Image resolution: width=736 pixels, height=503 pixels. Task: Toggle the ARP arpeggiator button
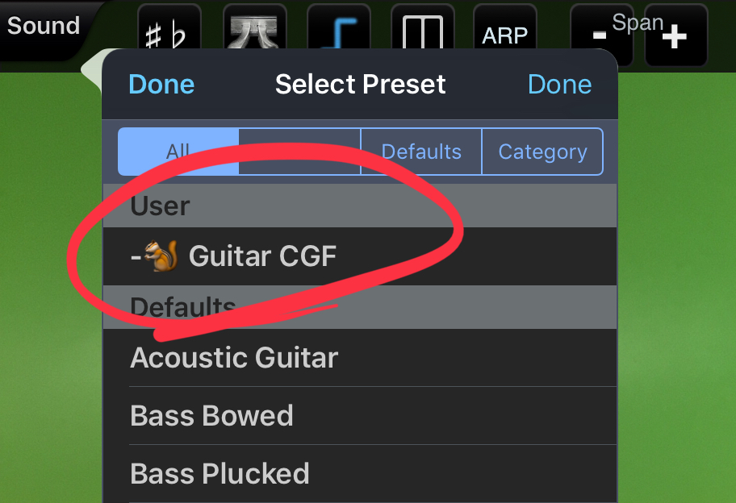pos(505,29)
